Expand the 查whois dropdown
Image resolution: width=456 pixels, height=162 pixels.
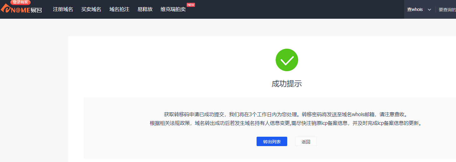point(419,9)
